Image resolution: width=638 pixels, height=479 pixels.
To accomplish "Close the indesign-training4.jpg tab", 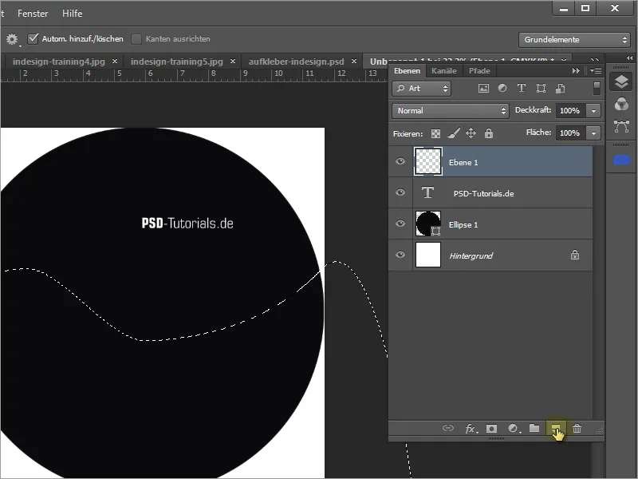I will point(115,61).
